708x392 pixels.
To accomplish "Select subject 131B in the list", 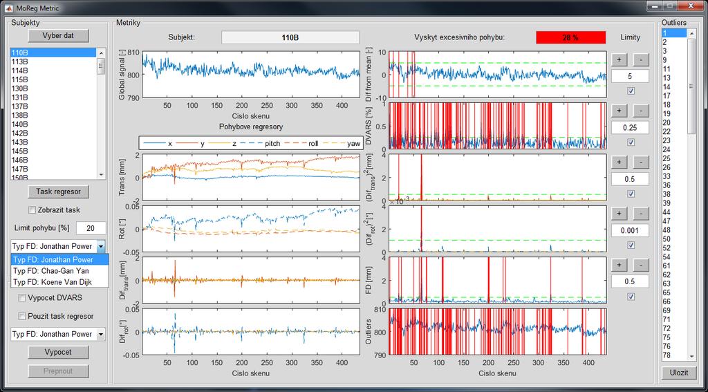I will pyautogui.click(x=54, y=97).
